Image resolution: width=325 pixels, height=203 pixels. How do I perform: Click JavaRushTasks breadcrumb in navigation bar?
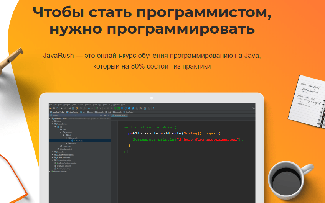tap(57, 112)
